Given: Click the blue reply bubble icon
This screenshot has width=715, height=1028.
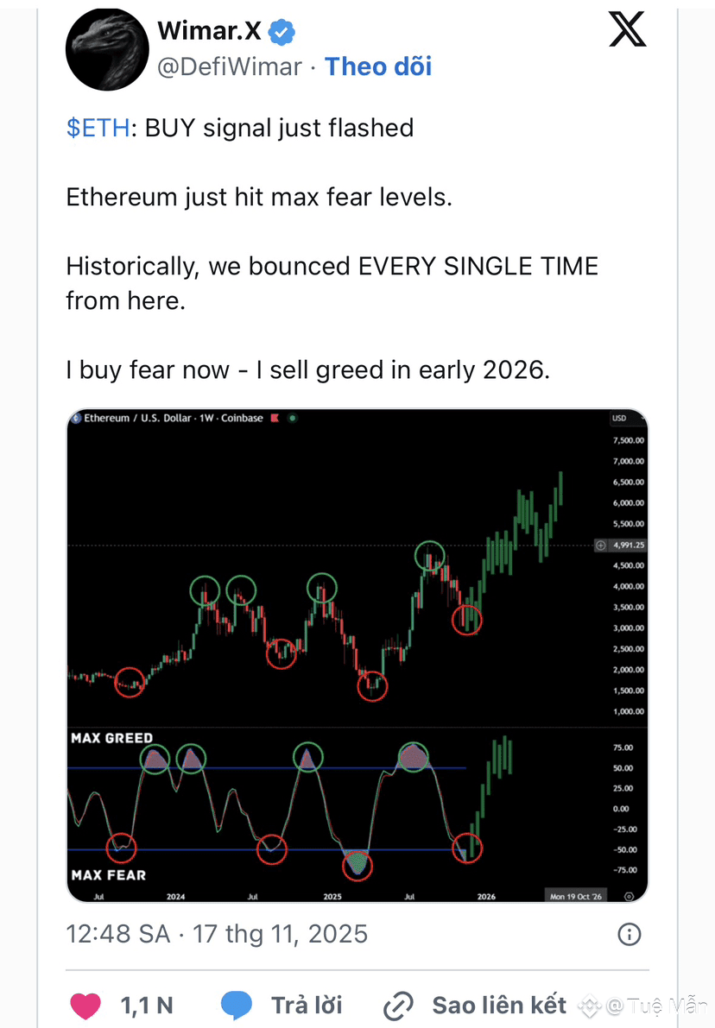Looking at the screenshot, I should coord(236,1005).
